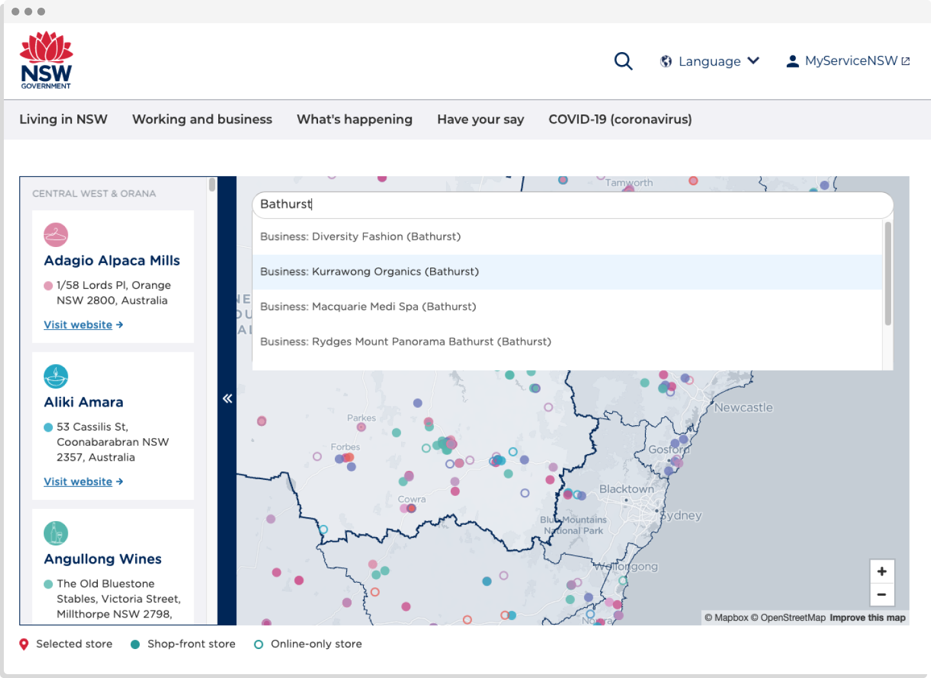Select the fountain icon beside Aliki Amara
This screenshot has width=931, height=678.
[x=56, y=377]
